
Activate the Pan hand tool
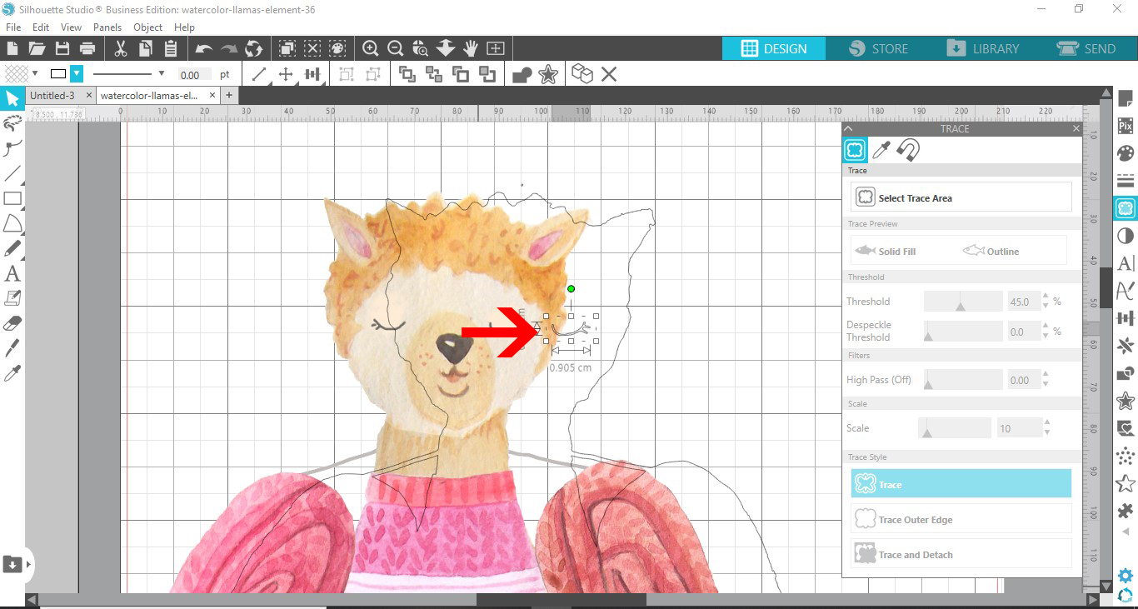471,48
